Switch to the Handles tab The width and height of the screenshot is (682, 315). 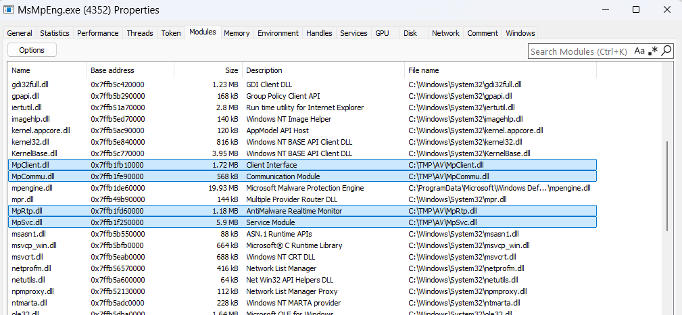click(x=319, y=33)
